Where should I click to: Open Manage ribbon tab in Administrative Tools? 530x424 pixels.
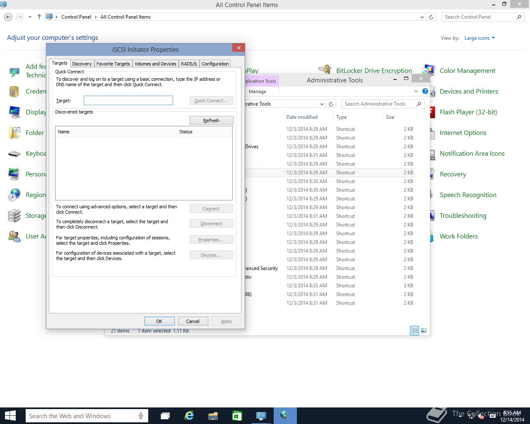[x=258, y=92]
